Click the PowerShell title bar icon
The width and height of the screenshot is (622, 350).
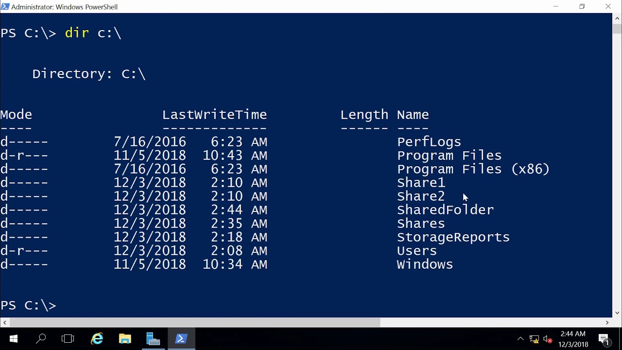point(5,6)
